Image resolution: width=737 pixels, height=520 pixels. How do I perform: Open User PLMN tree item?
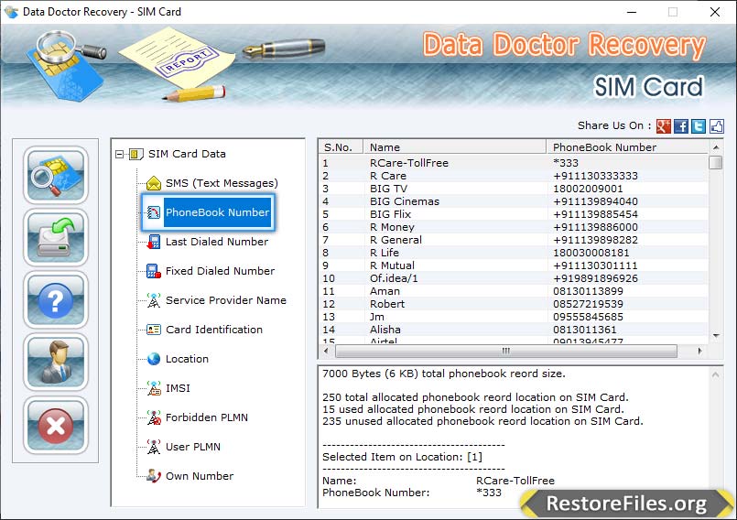coord(192,447)
